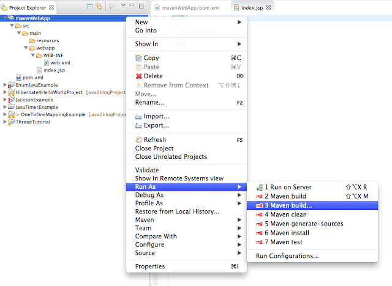The width and height of the screenshot is (392, 286).
Task: Click m2 icon for Maven generate-sources
Action: (260, 224)
